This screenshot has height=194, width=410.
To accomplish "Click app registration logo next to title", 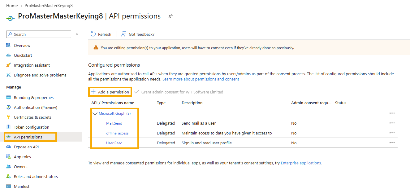I will coord(11,18).
